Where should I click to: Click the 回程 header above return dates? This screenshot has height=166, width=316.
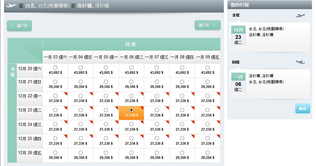pos(131,44)
